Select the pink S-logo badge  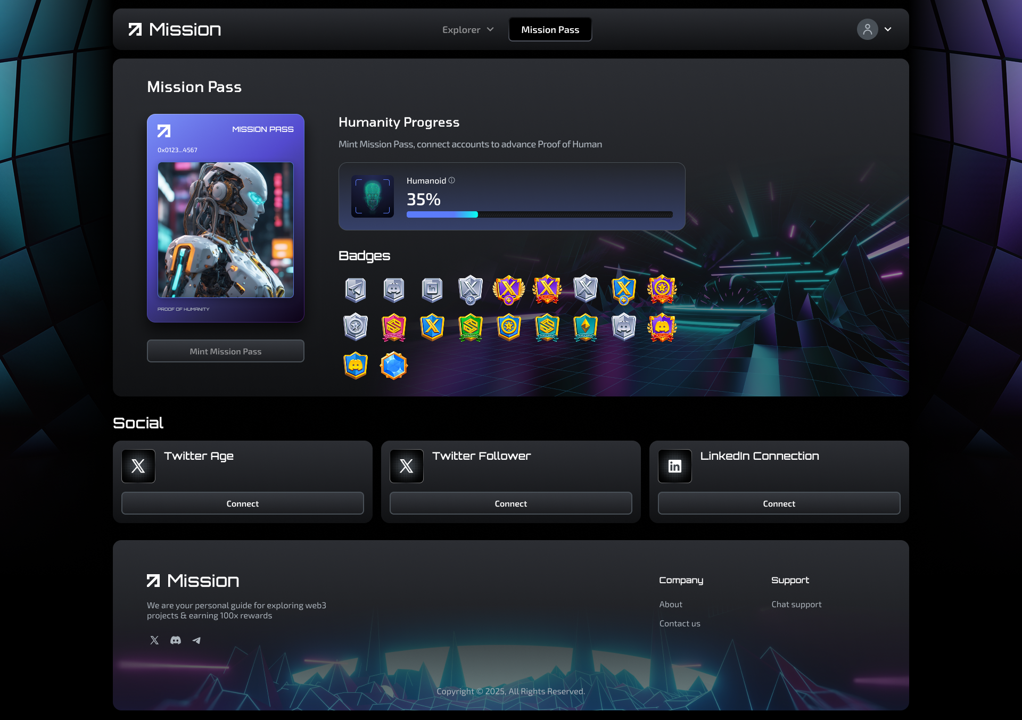point(394,327)
